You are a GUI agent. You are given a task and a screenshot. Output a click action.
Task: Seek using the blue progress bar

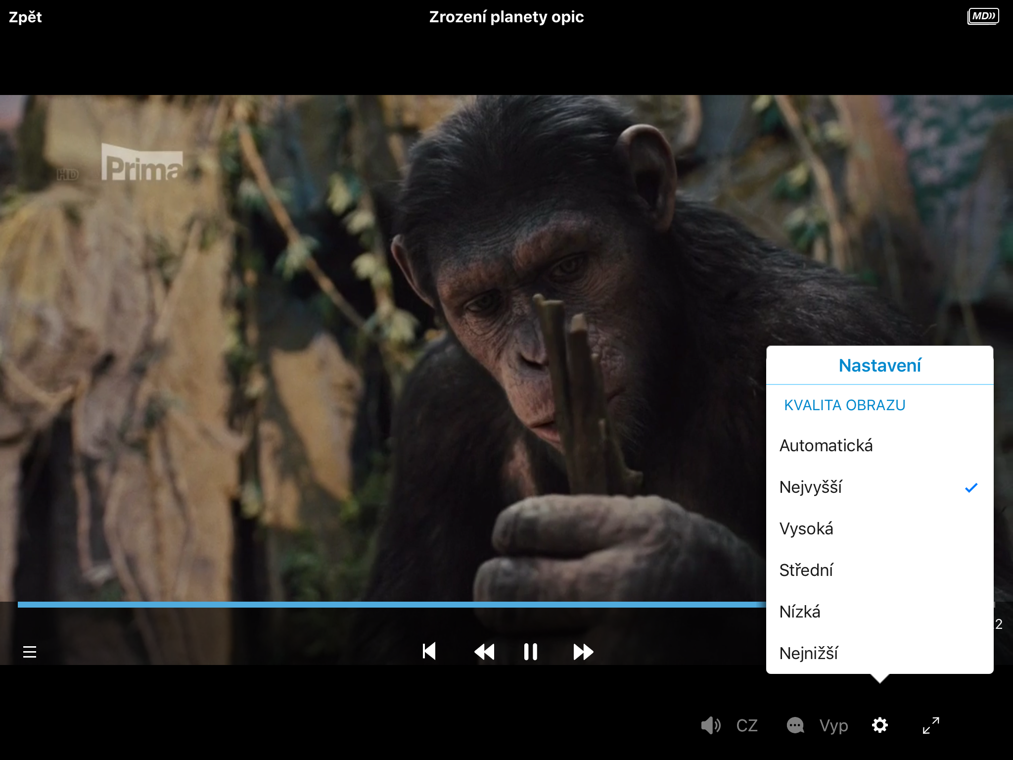tap(391, 605)
